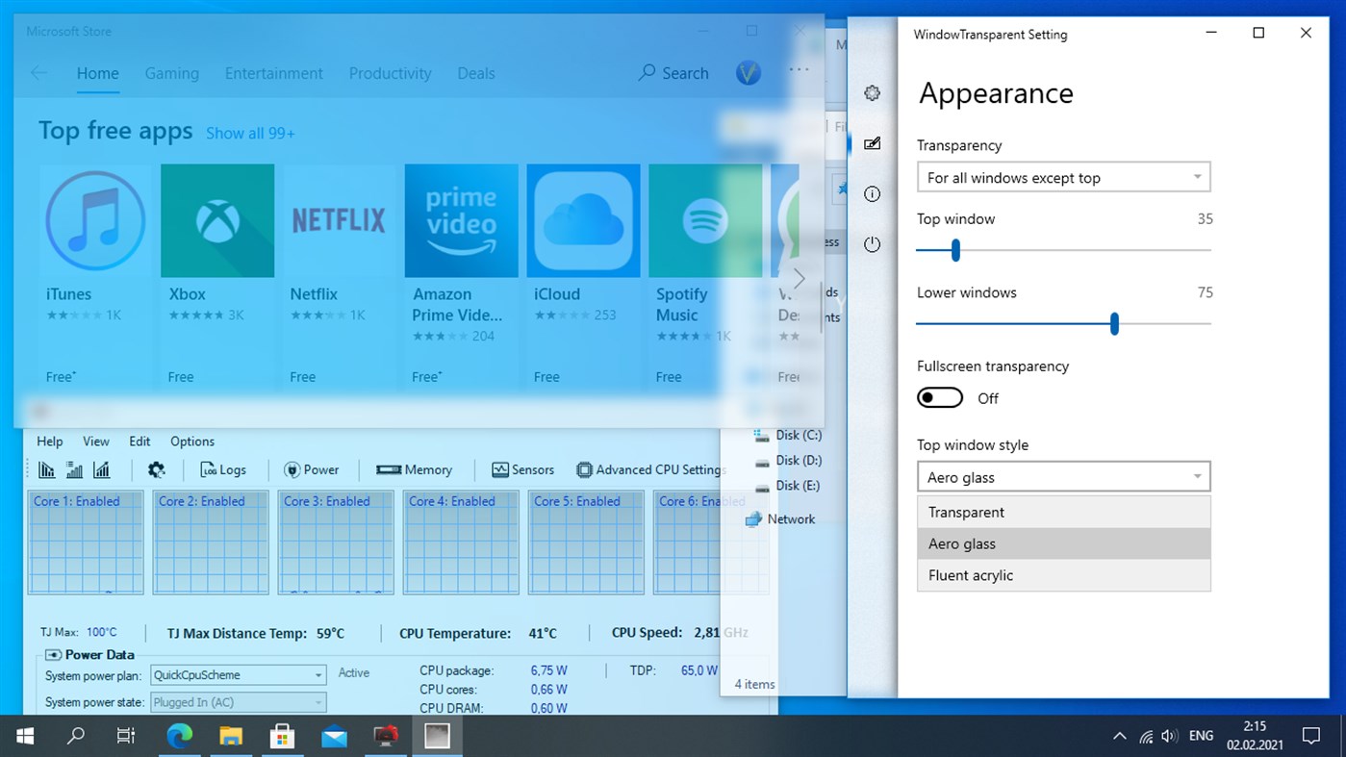Open the Sensors panel in Core Temp

point(522,469)
